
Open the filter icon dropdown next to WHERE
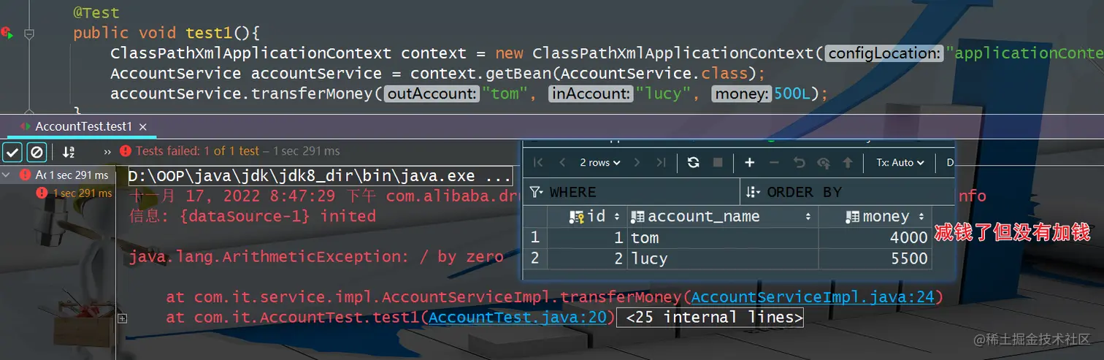pos(536,192)
